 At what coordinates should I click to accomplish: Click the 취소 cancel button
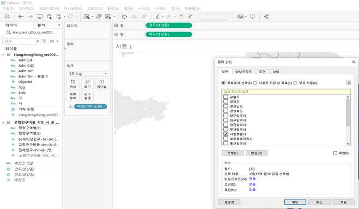[x=319, y=202]
